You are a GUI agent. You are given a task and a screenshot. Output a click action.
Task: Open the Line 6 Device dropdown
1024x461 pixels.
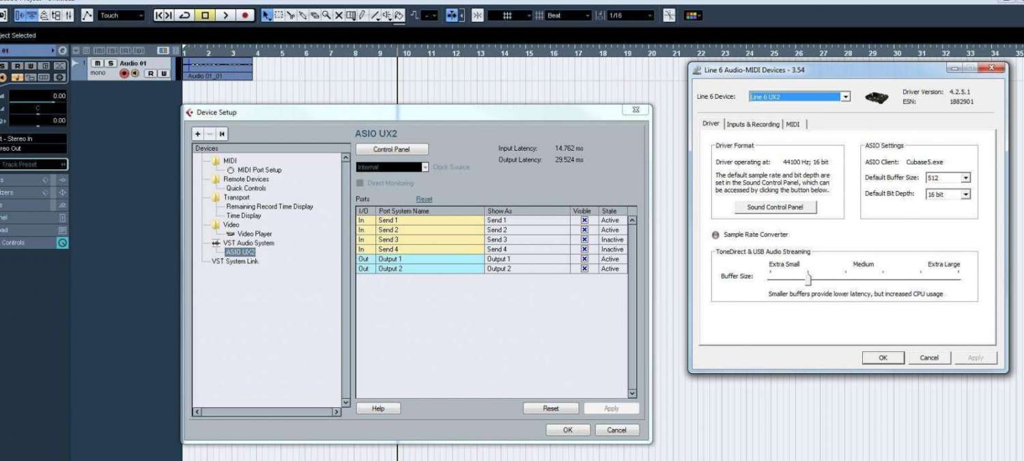tap(846, 97)
